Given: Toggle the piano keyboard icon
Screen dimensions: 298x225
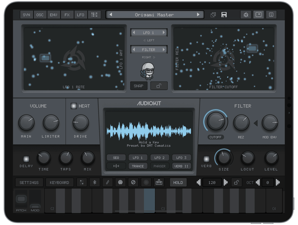Looking at the screenshot, I should [159, 182].
